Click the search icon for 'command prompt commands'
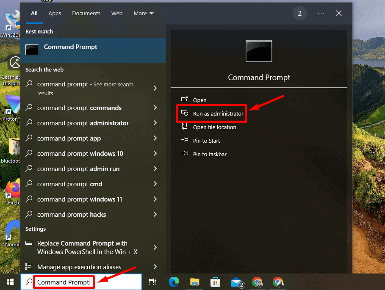 point(29,107)
